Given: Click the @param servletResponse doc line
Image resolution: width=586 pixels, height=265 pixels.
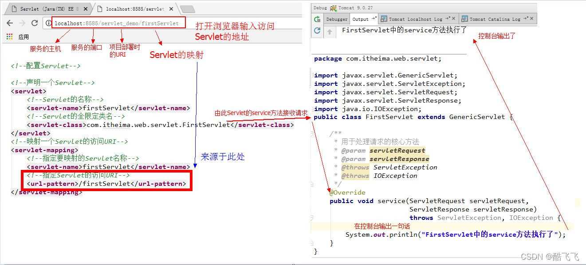Looking at the screenshot, I should point(381,159).
